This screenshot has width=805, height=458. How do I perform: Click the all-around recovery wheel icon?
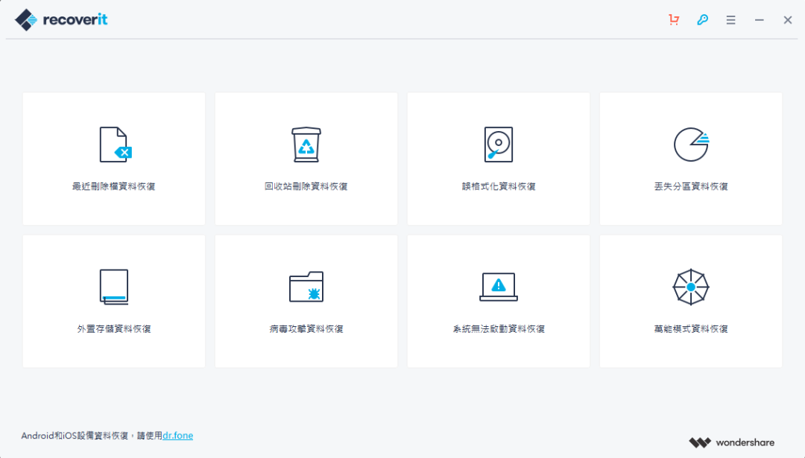[x=691, y=287]
